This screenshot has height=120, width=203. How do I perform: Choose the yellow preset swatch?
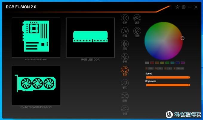[162, 63]
